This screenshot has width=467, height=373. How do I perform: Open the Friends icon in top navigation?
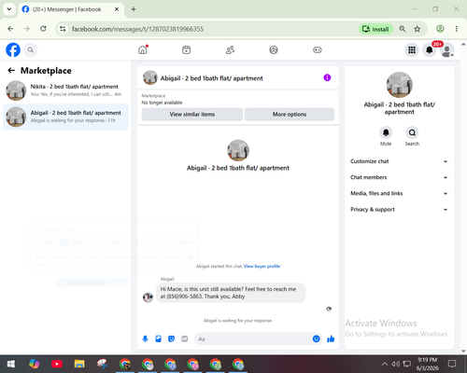(x=230, y=49)
